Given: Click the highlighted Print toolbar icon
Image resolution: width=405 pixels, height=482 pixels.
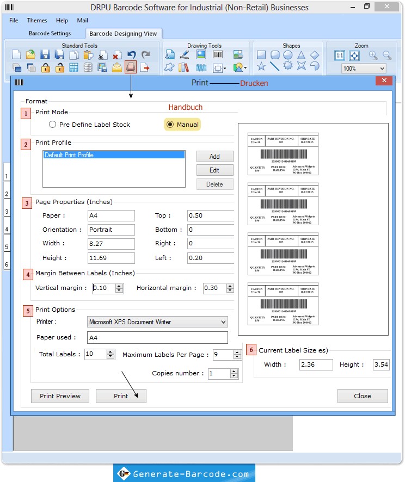Looking at the screenshot, I should tap(131, 67).
